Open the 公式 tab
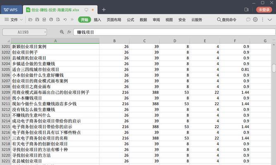Viewport: 276px width, 165px height. click(x=131, y=20)
